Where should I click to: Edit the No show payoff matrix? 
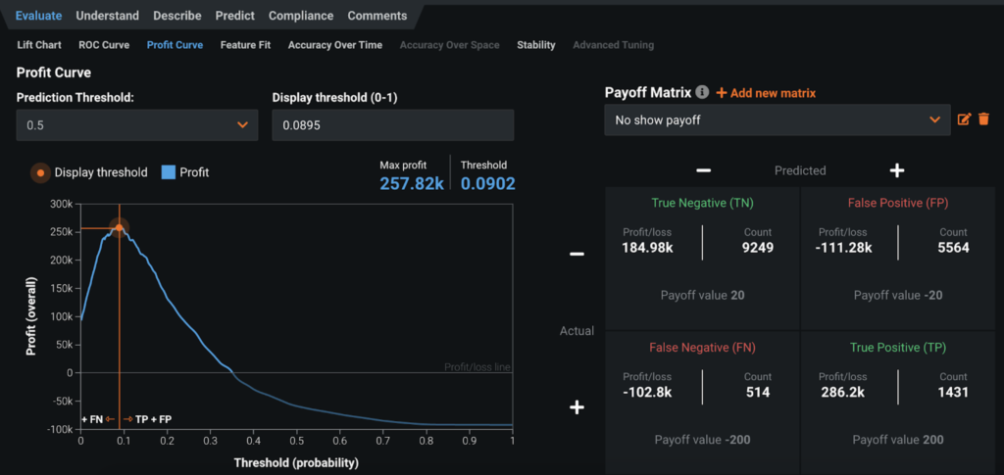tap(964, 119)
